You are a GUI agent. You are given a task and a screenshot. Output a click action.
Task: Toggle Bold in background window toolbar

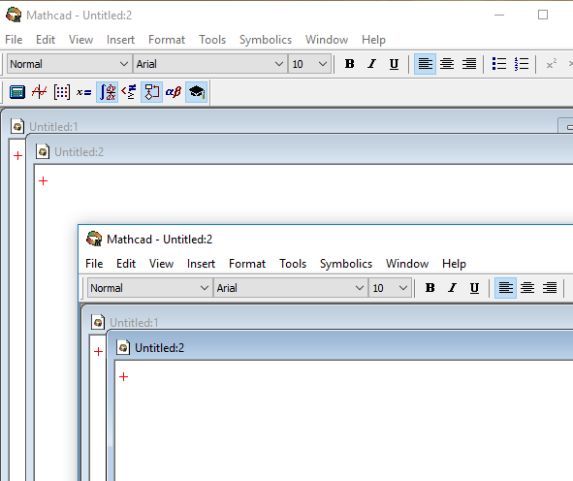(x=350, y=64)
